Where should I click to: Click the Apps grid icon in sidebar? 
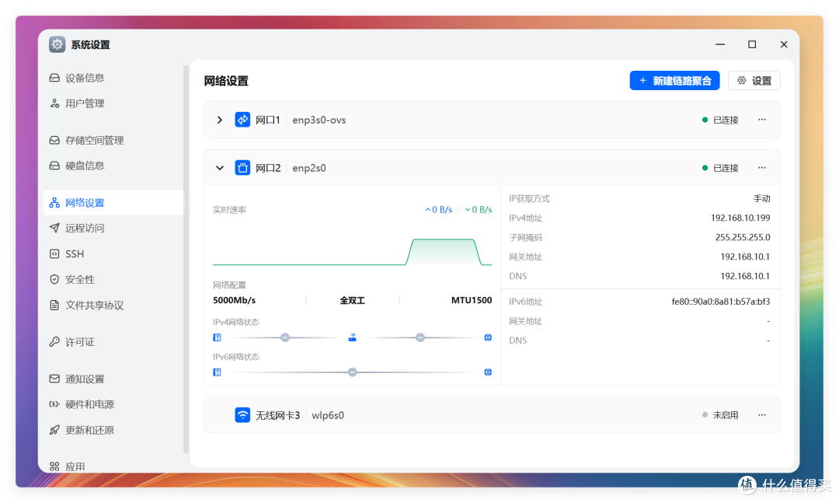[54, 466]
